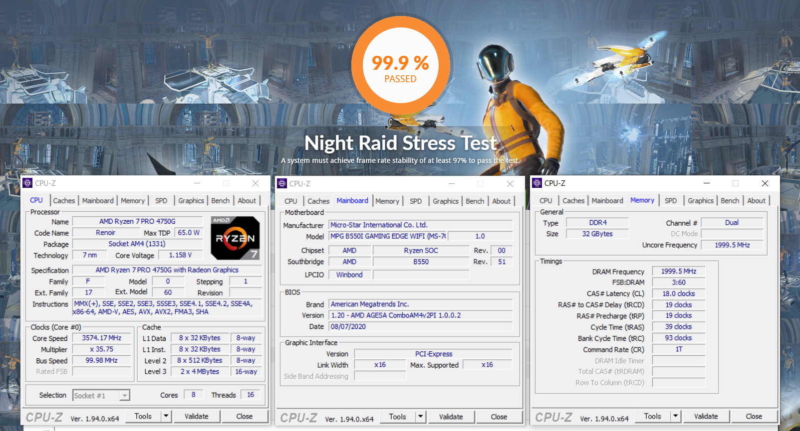Click Validate in right CPU-Z window
800x431 pixels.
point(706,416)
